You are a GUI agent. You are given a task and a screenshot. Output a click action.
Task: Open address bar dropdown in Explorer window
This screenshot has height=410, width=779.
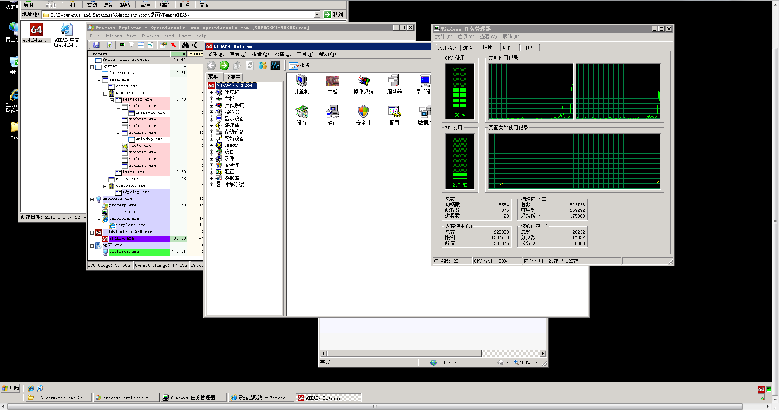tap(317, 14)
